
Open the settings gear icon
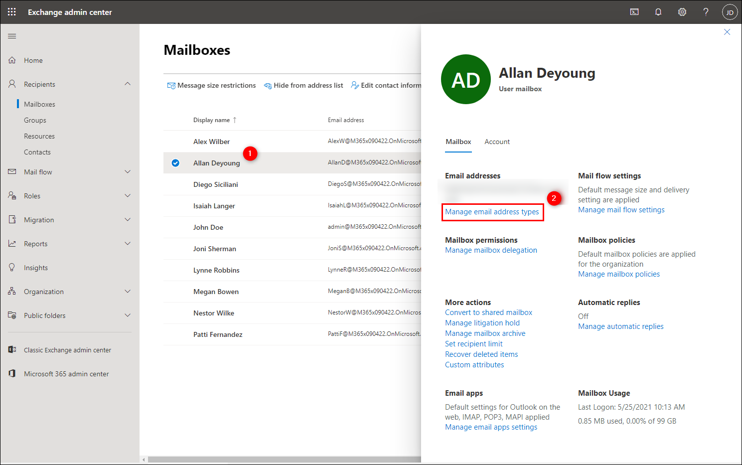(x=682, y=12)
